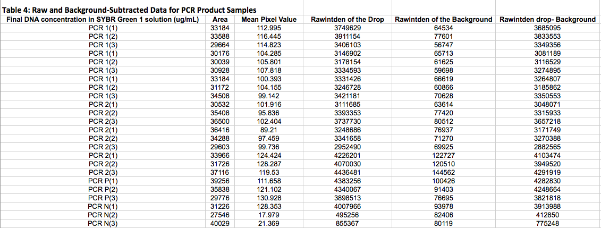Select the Mean Pixel Value header
Viewport: 601px width, 228px height.
(268, 20)
